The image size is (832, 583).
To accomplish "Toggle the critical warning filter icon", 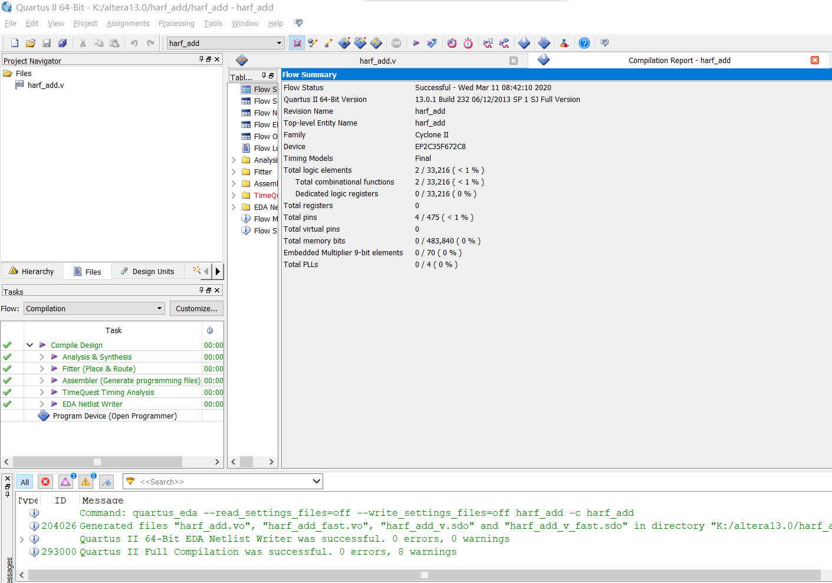I will pos(65,482).
